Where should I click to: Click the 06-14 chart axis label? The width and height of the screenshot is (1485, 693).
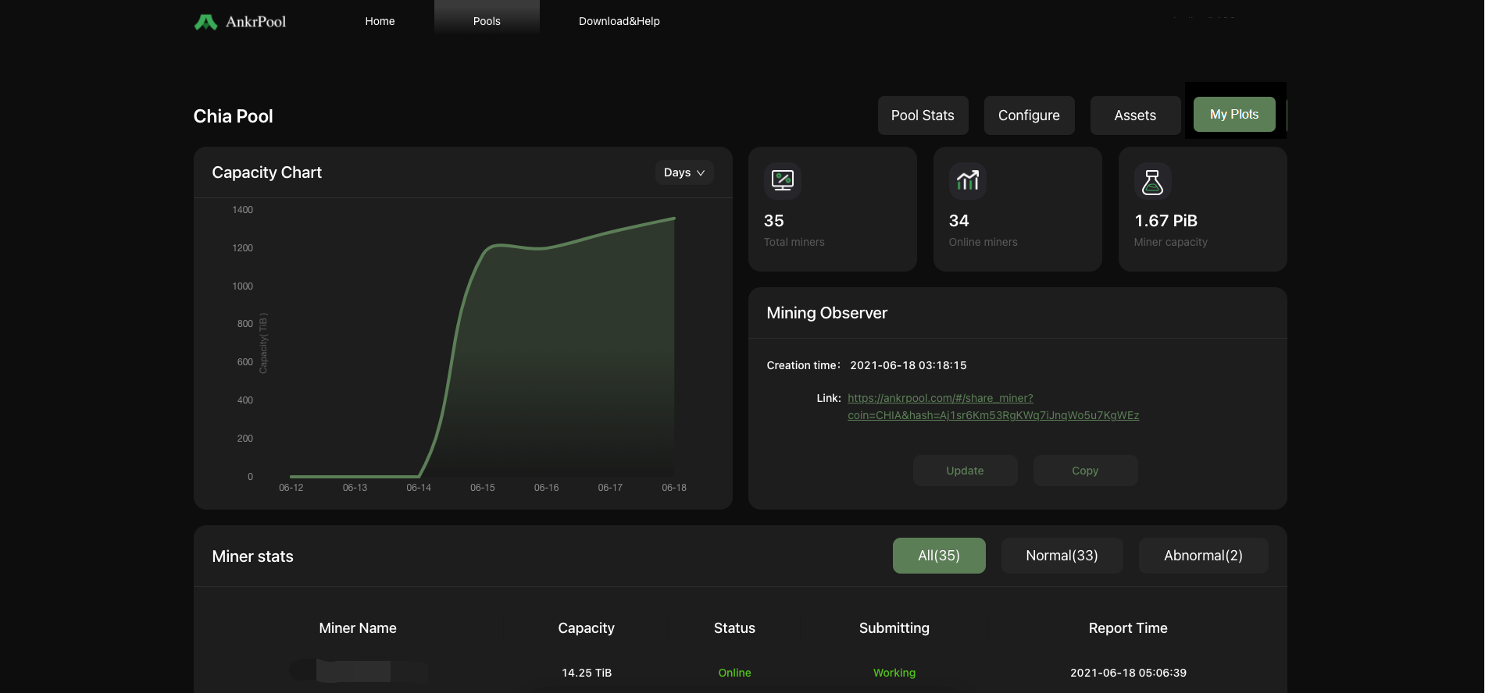[x=419, y=488]
